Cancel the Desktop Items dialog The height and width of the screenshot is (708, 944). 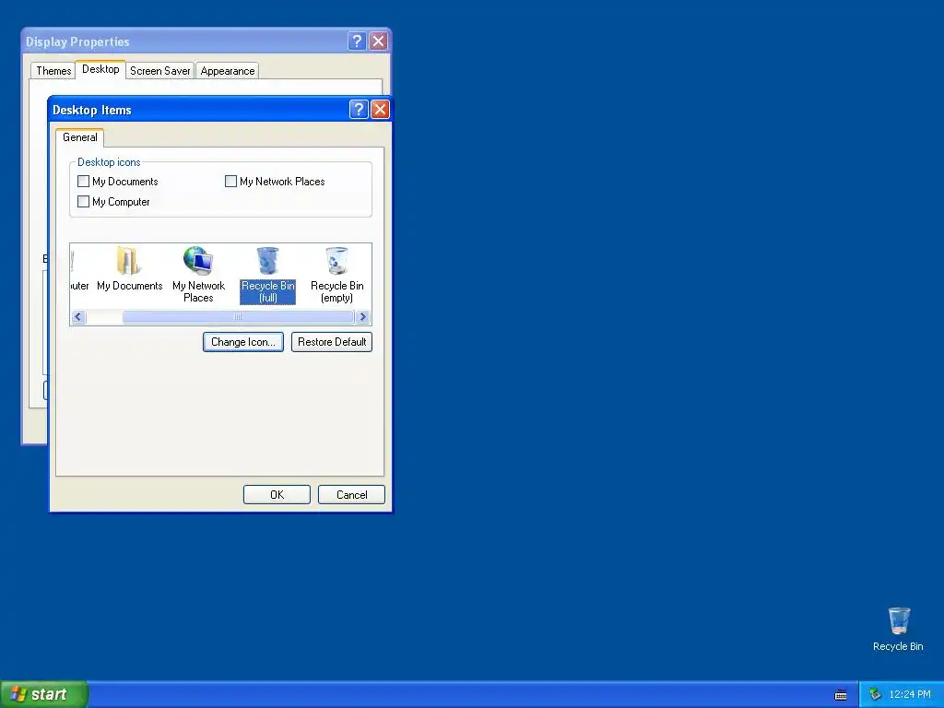tap(351, 495)
